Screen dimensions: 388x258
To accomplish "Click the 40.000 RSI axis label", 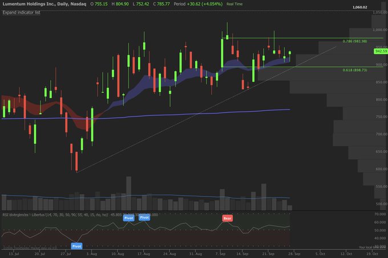I will coord(381,238).
